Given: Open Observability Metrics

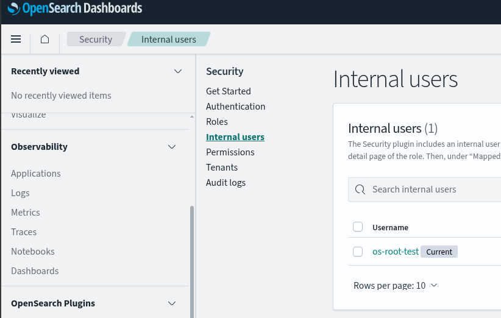Looking at the screenshot, I should point(25,213).
